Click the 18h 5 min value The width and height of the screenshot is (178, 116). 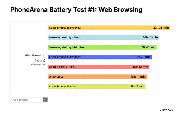coord(138,86)
